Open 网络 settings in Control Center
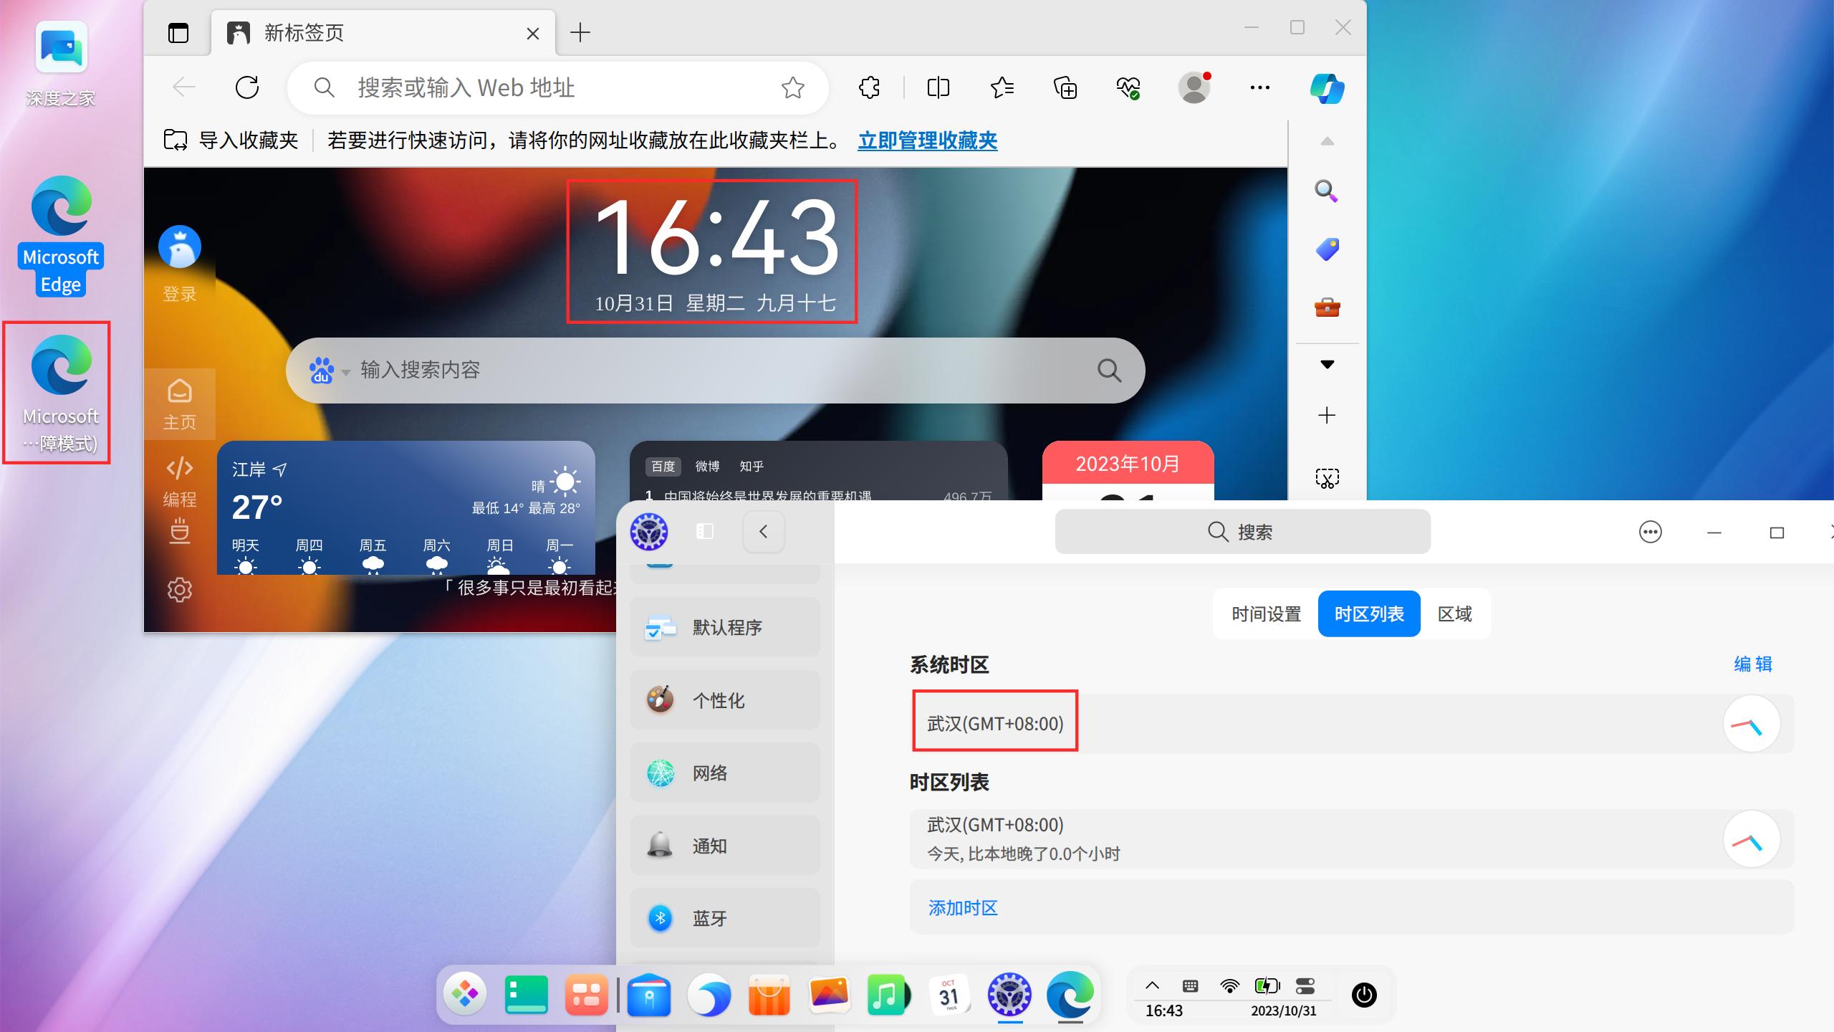This screenshot has height=1032, width=1834. [724, 773]
